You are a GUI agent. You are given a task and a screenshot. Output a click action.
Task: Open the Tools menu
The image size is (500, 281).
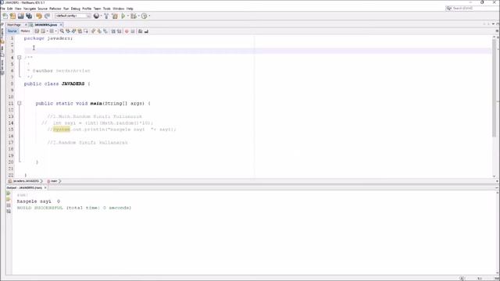106,9
